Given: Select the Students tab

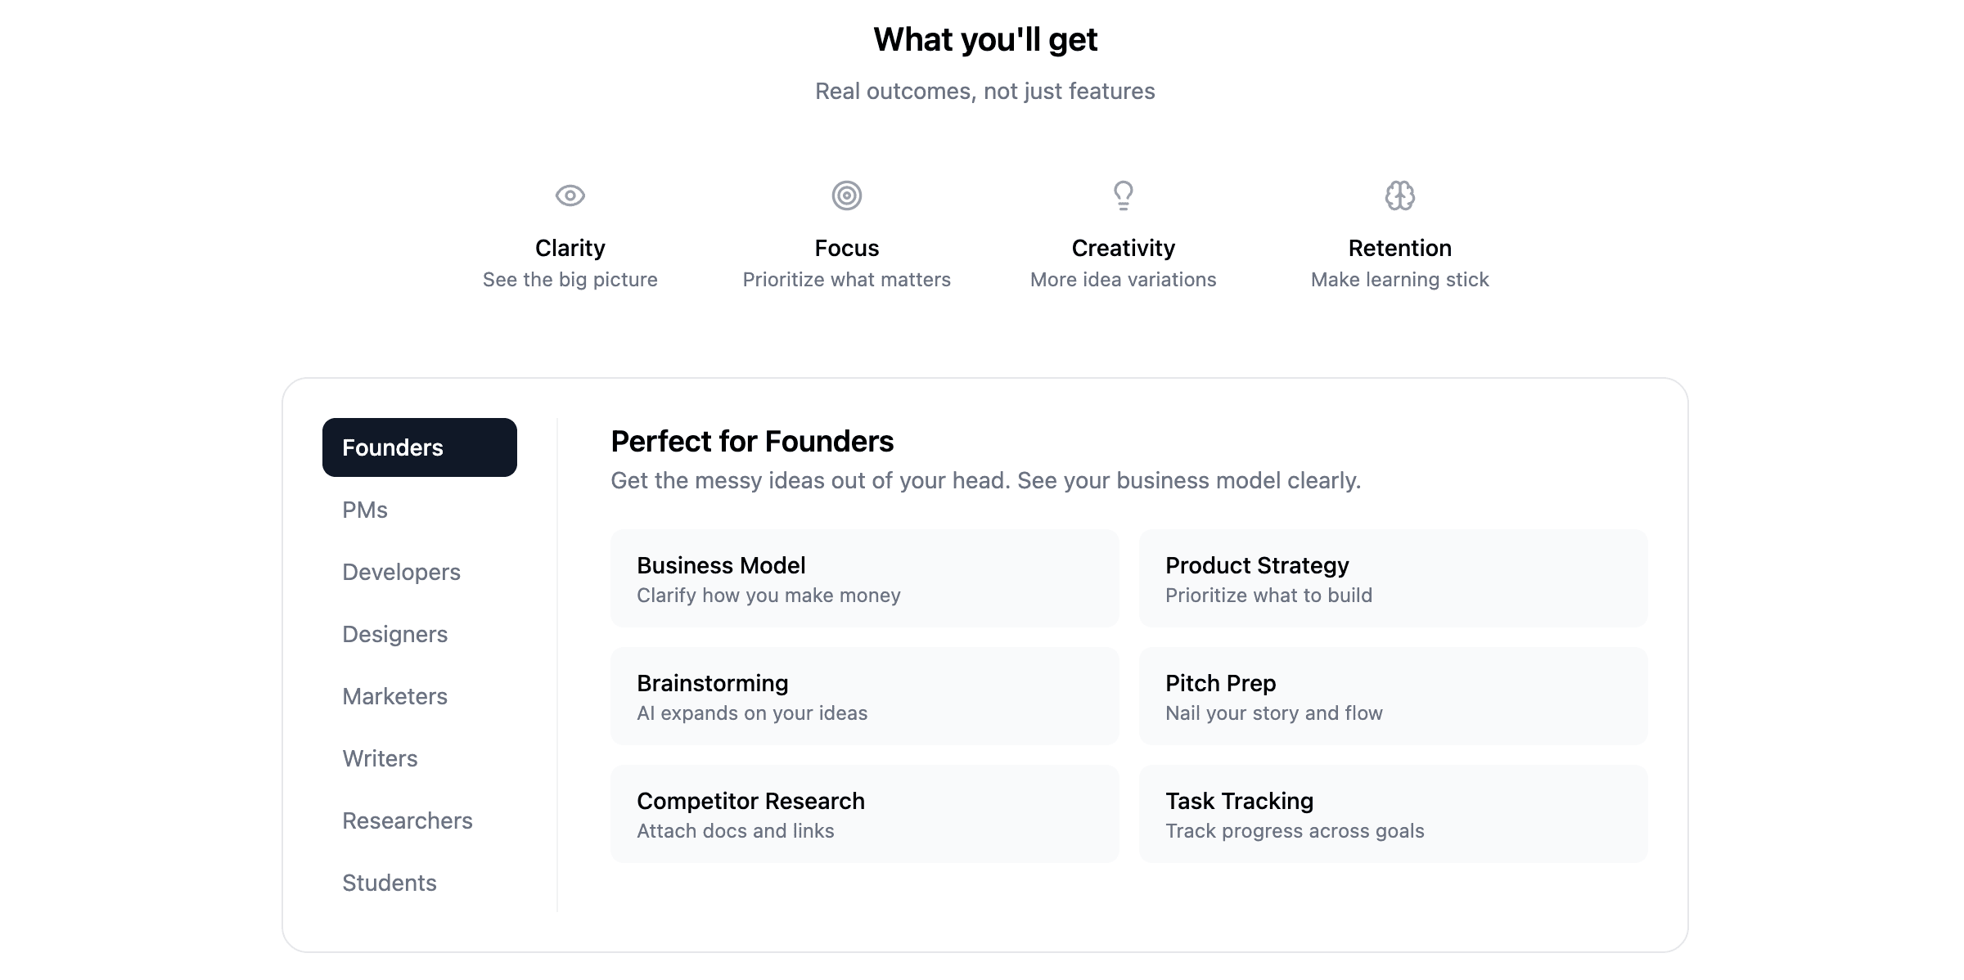Looking at the screenshot, I should [389, 883].
